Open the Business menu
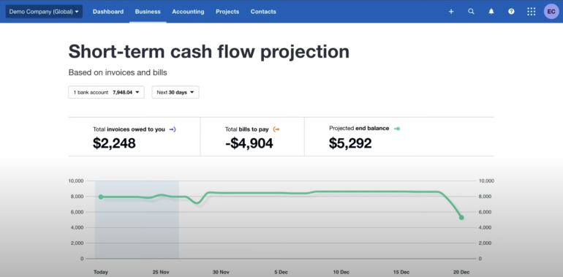Viewport: 563px width, 277px height. click(x=148, y=12)
